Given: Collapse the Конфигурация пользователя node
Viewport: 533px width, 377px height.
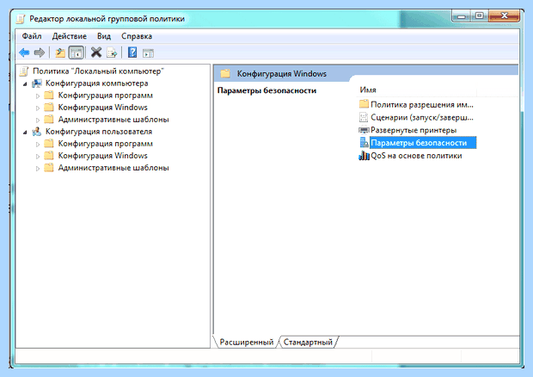Looking at the screenshot, I should 25,132.
